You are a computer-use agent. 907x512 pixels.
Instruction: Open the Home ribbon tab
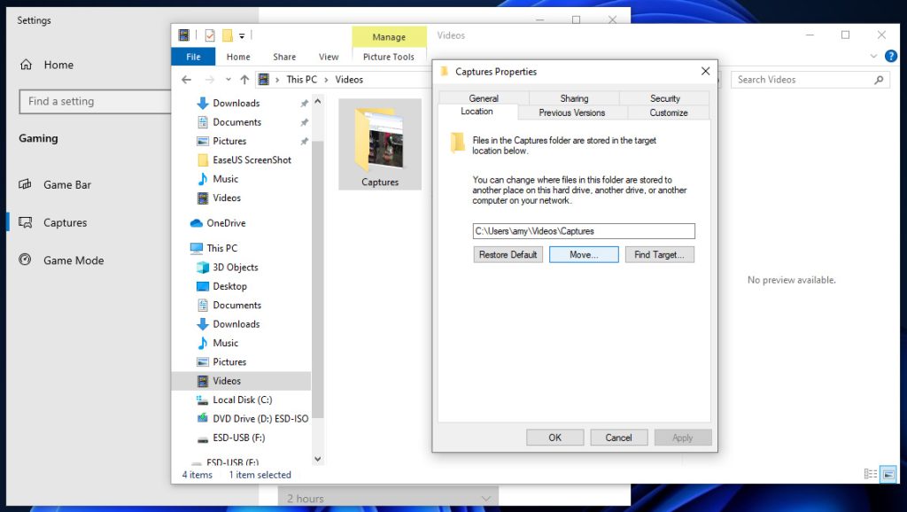point(238,57)
